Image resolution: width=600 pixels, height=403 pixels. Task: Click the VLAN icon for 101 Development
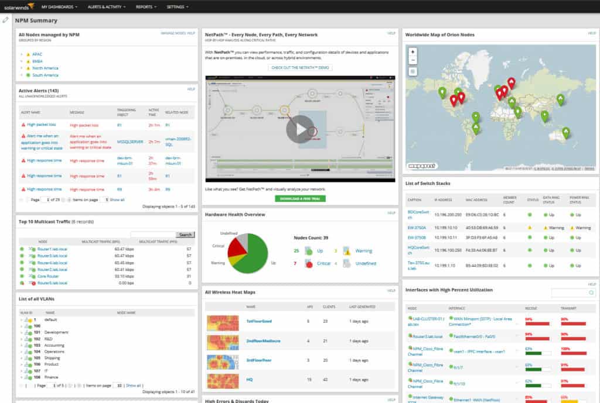(28, 333)
